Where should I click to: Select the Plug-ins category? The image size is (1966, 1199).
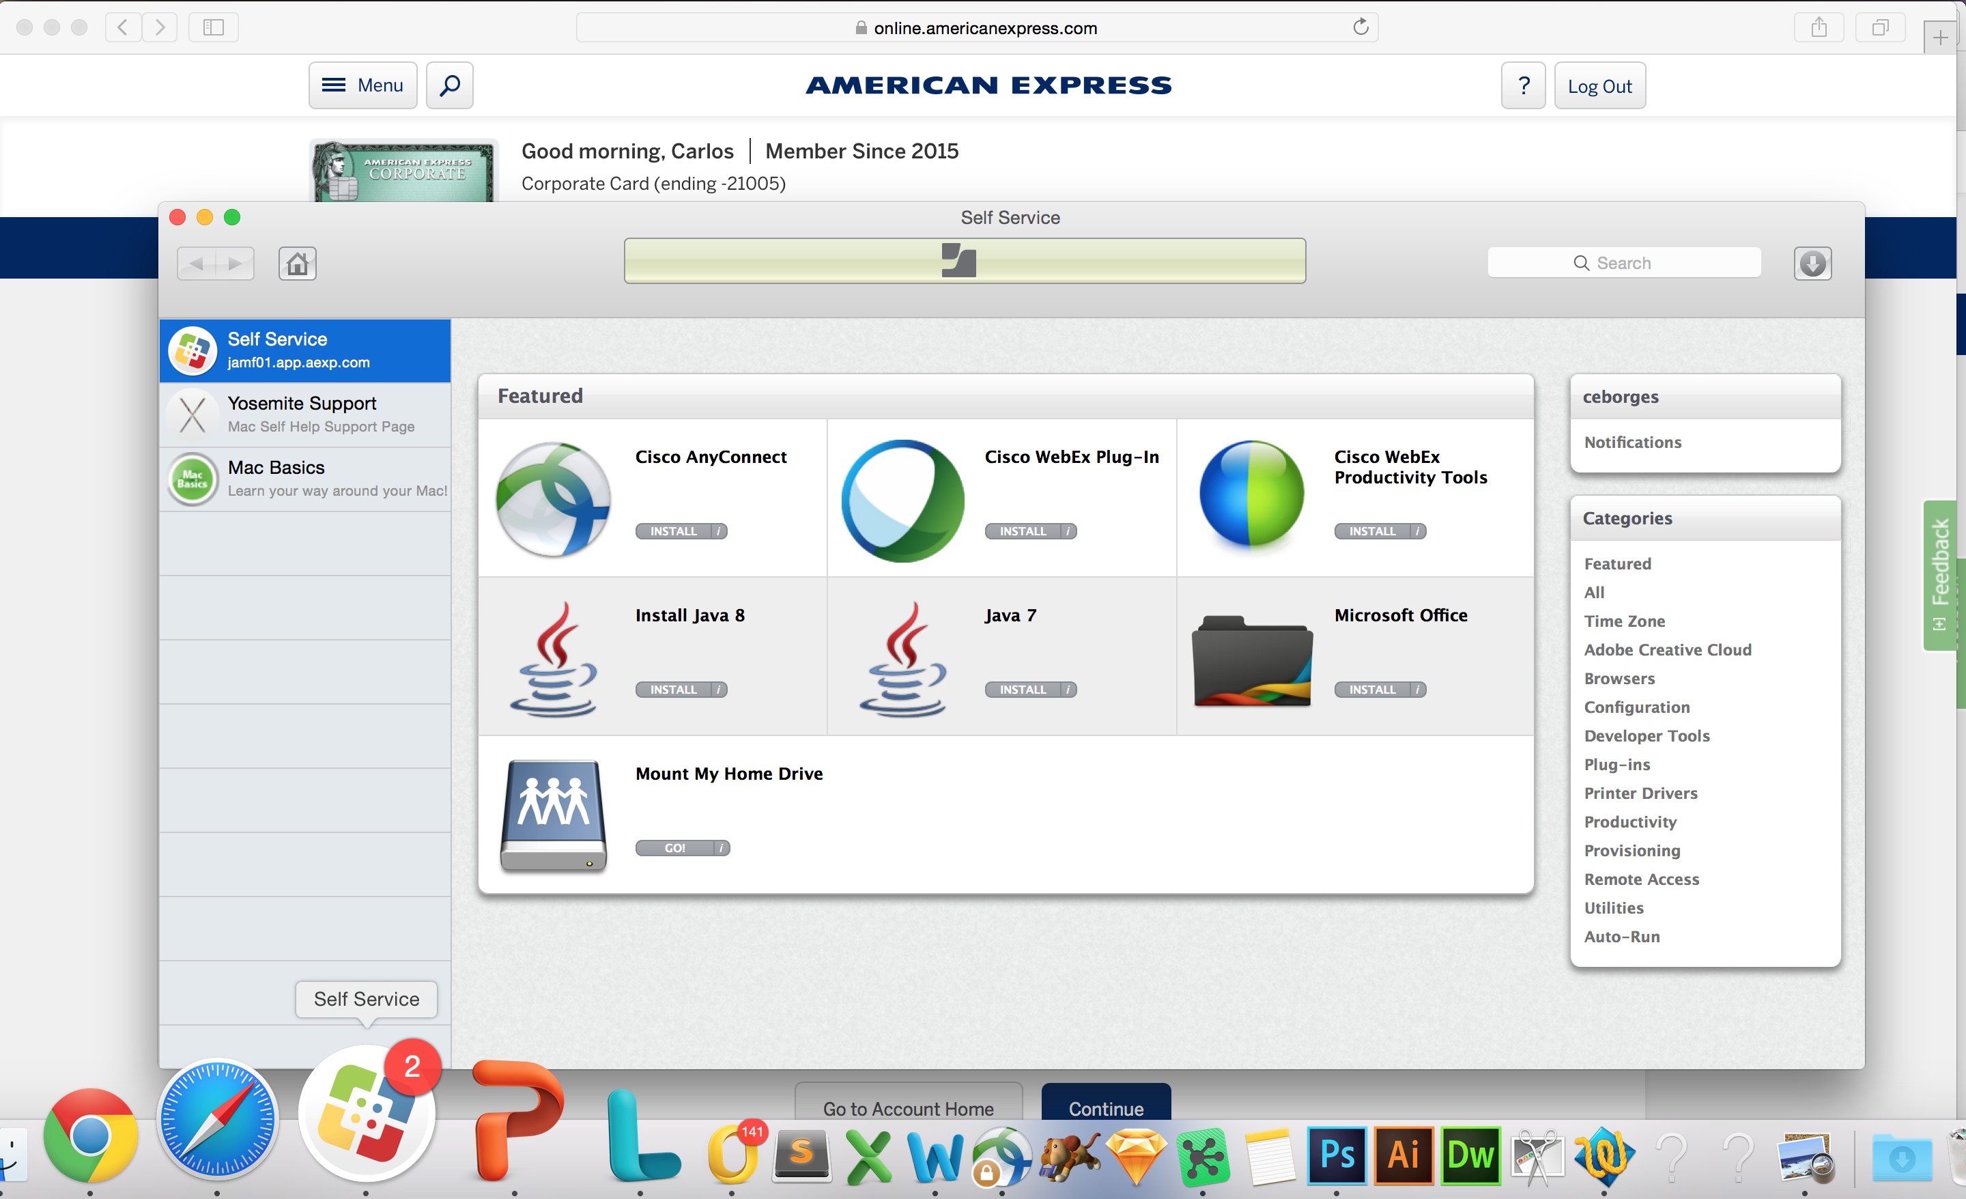tap(1617, 765)
